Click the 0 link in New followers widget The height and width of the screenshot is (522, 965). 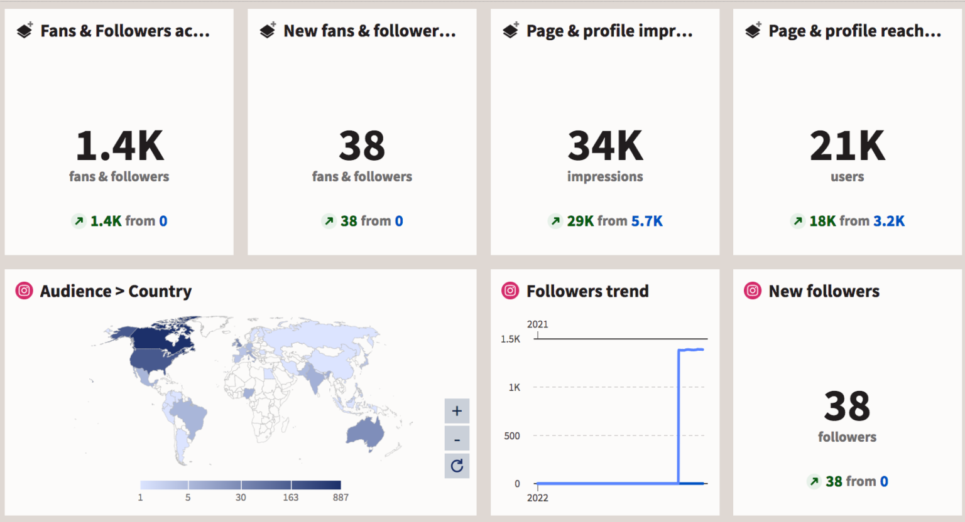coord(883,481)
